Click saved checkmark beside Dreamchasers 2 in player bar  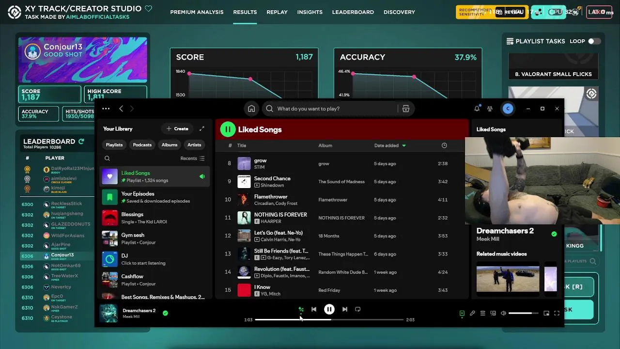165,313
